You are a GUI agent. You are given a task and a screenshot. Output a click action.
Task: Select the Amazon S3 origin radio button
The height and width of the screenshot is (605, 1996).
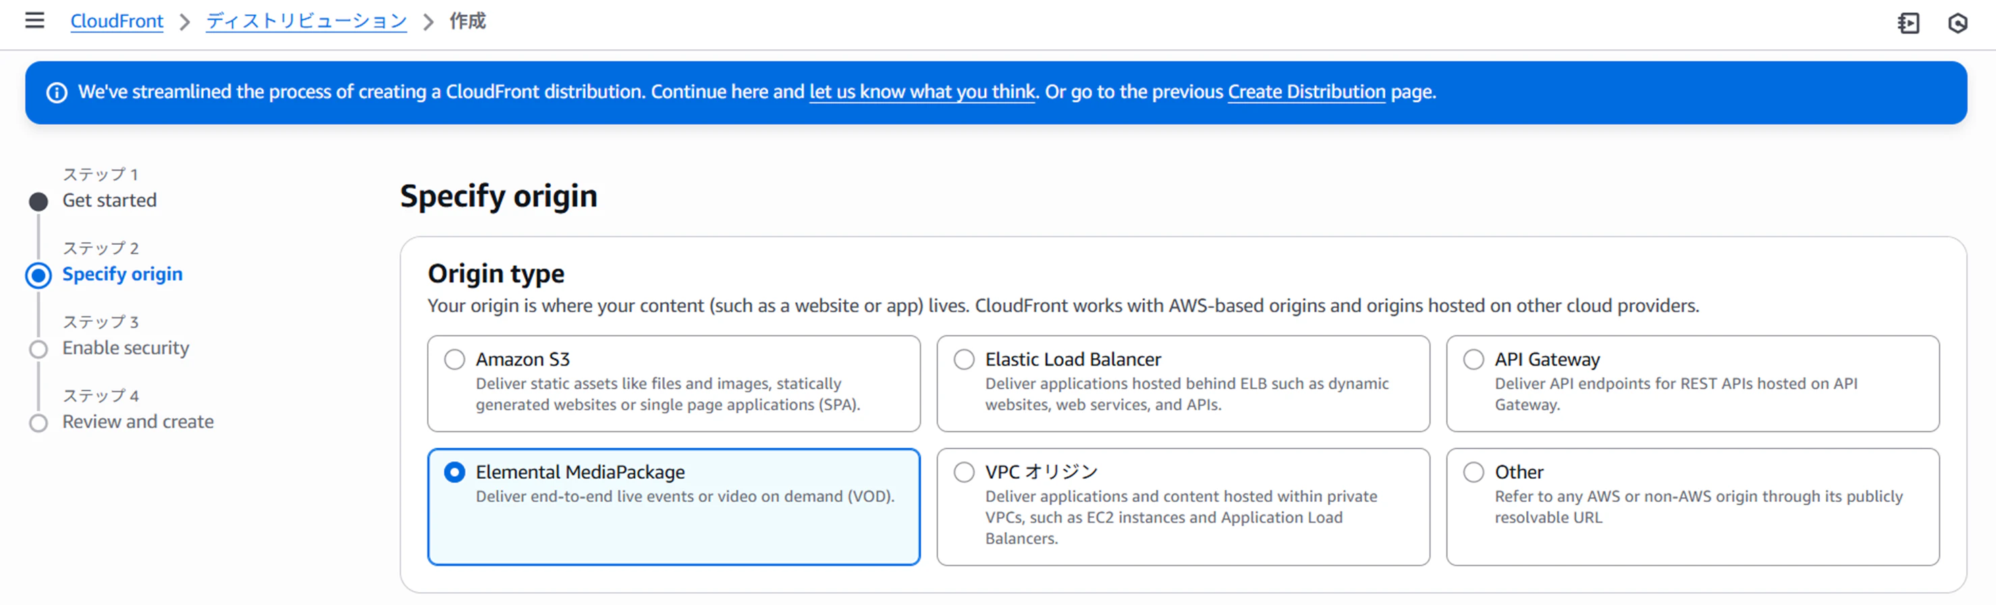pos(455,359)
